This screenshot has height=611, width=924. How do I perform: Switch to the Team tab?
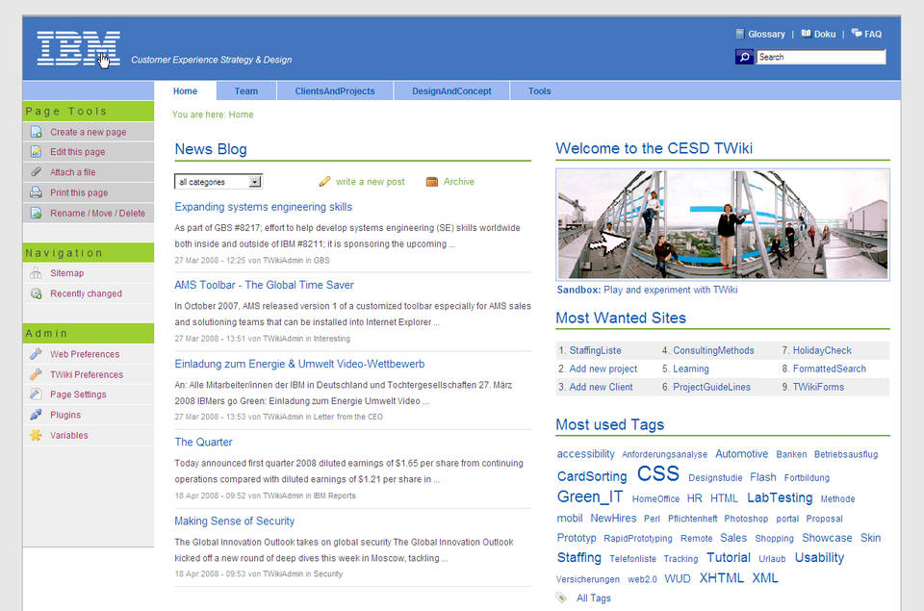tap(246, 91)
